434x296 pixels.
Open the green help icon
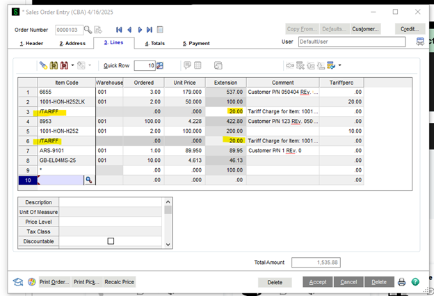click(415, 282)
